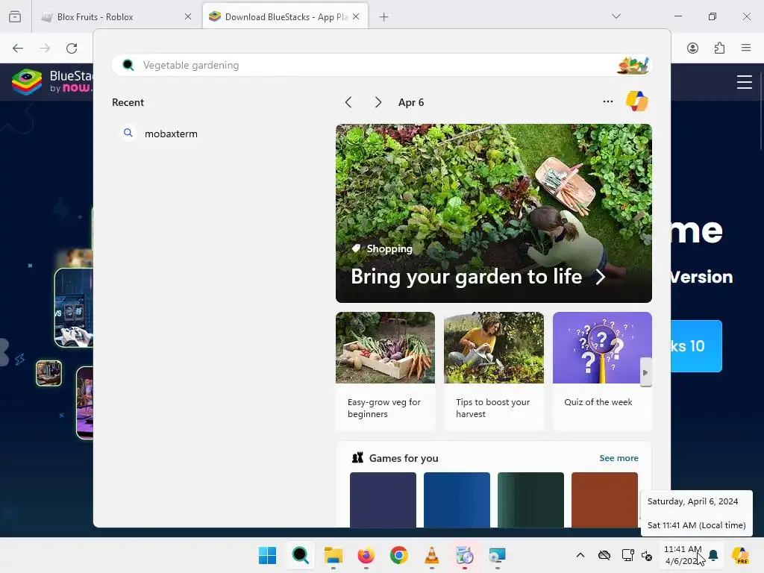Open Bring your garden to life banner
764x573 pixels.
click(x=494, y=213)
